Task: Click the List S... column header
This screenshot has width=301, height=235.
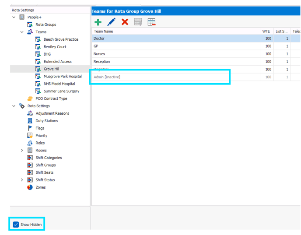Action: 282,32
